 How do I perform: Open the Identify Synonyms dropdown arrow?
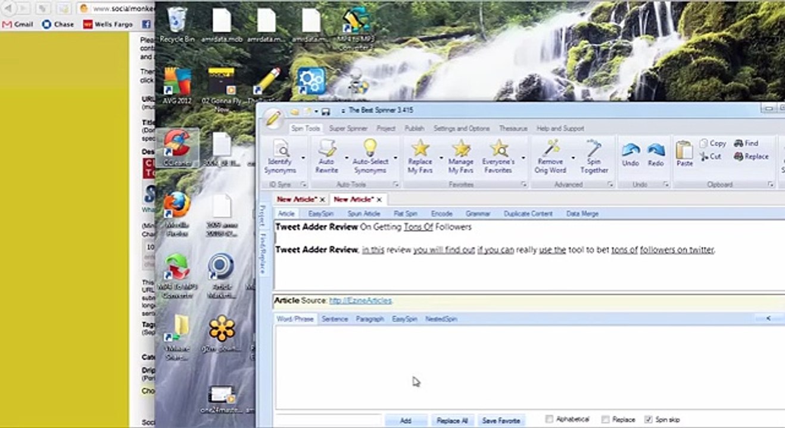tap(303, 158)
